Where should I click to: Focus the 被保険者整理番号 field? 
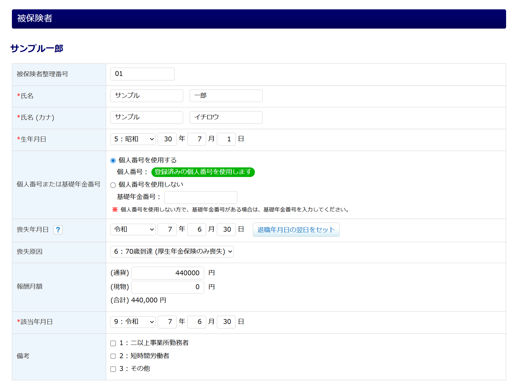[142, 74]
